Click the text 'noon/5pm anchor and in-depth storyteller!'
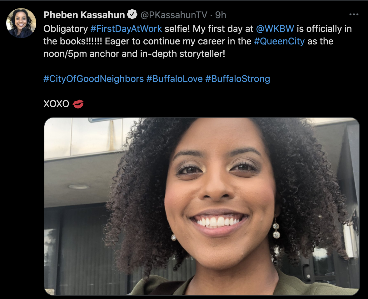This screenshot has height=299, width=368. (x=134, y=54)
